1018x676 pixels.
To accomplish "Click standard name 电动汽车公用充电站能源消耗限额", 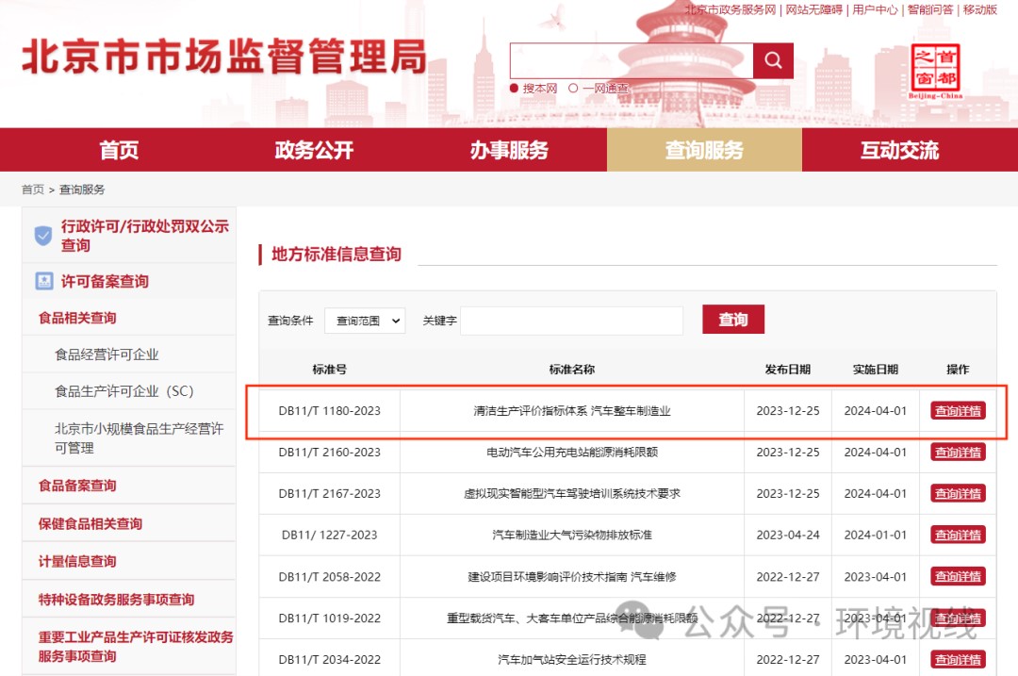I will pos(572,452).
